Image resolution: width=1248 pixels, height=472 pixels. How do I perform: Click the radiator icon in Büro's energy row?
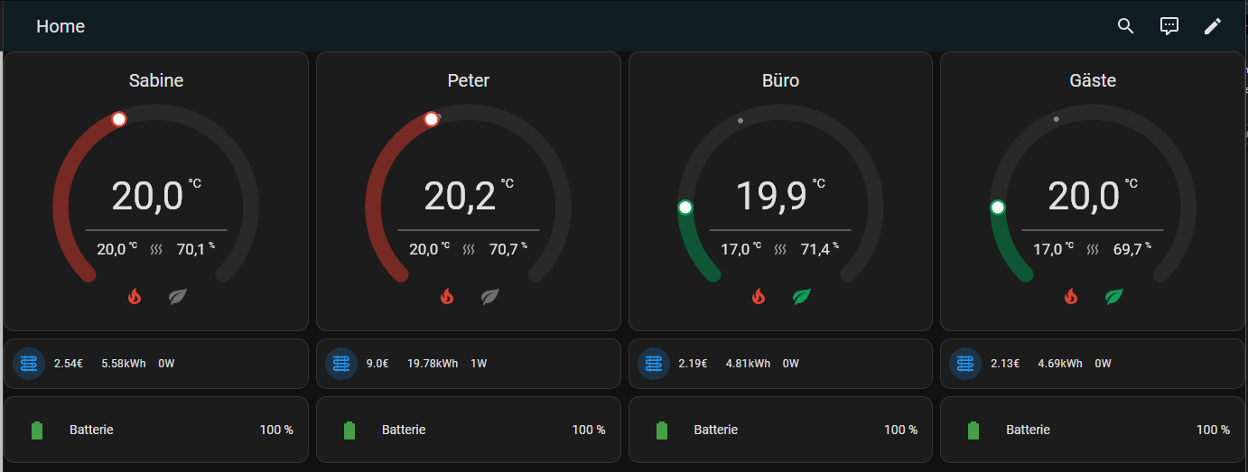tap(654, 364)
